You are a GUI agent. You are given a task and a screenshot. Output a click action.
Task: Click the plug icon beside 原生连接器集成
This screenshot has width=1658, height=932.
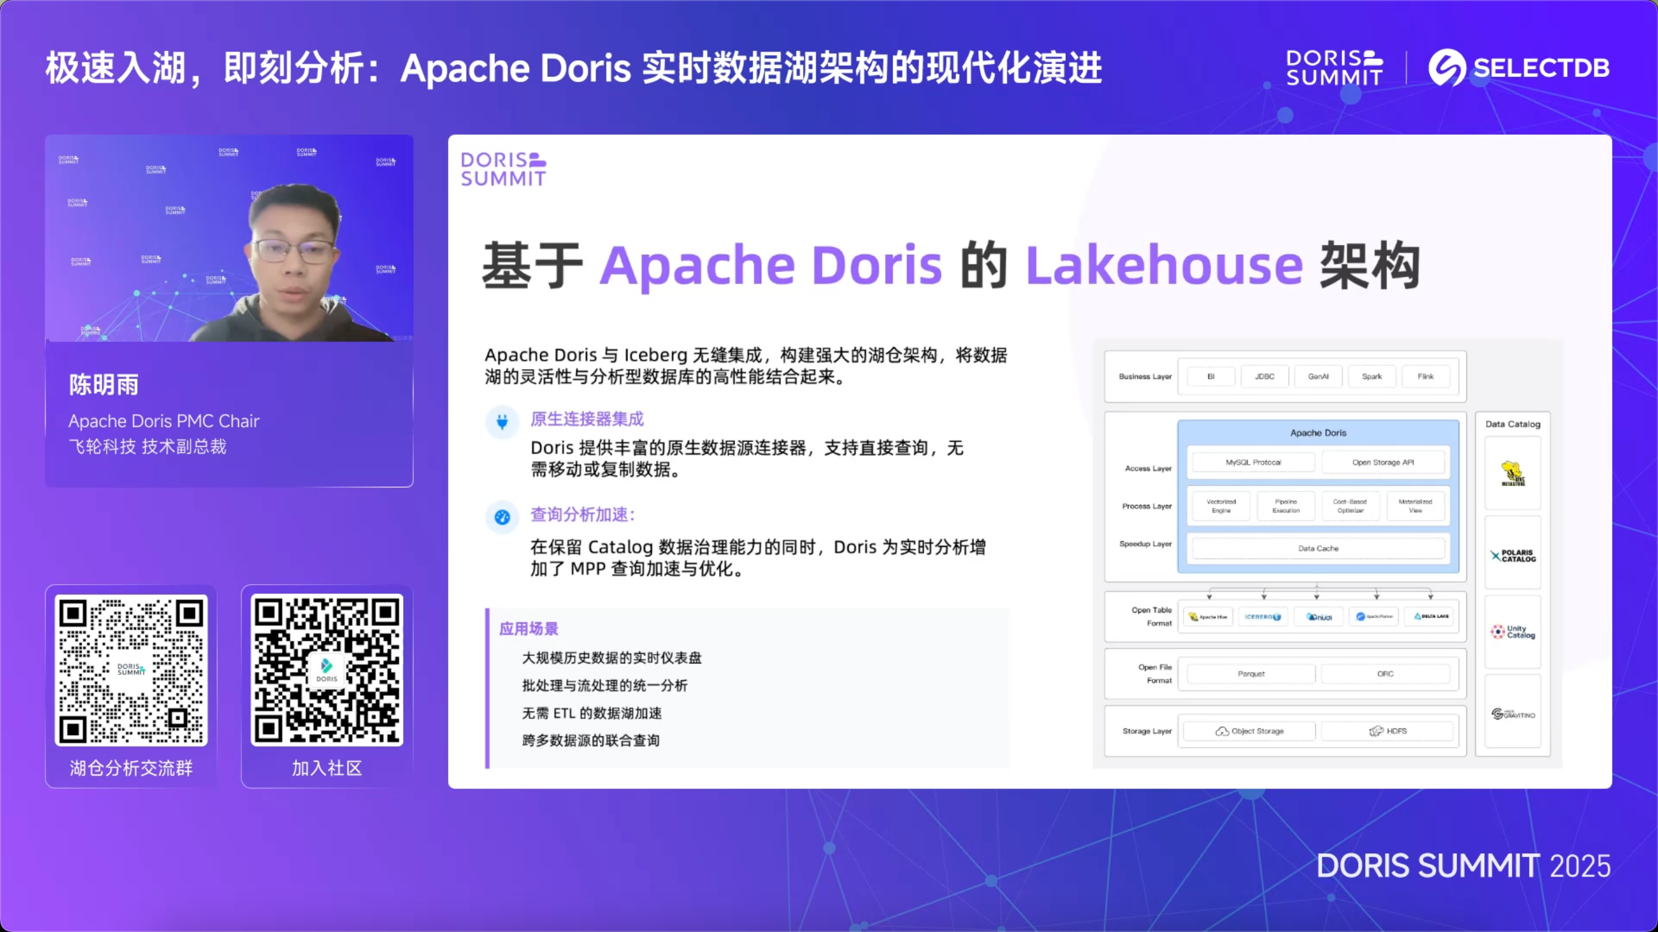502,422
